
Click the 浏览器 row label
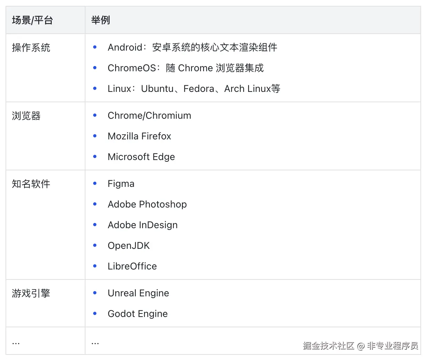pyautogui.click(x=26, y=116)
